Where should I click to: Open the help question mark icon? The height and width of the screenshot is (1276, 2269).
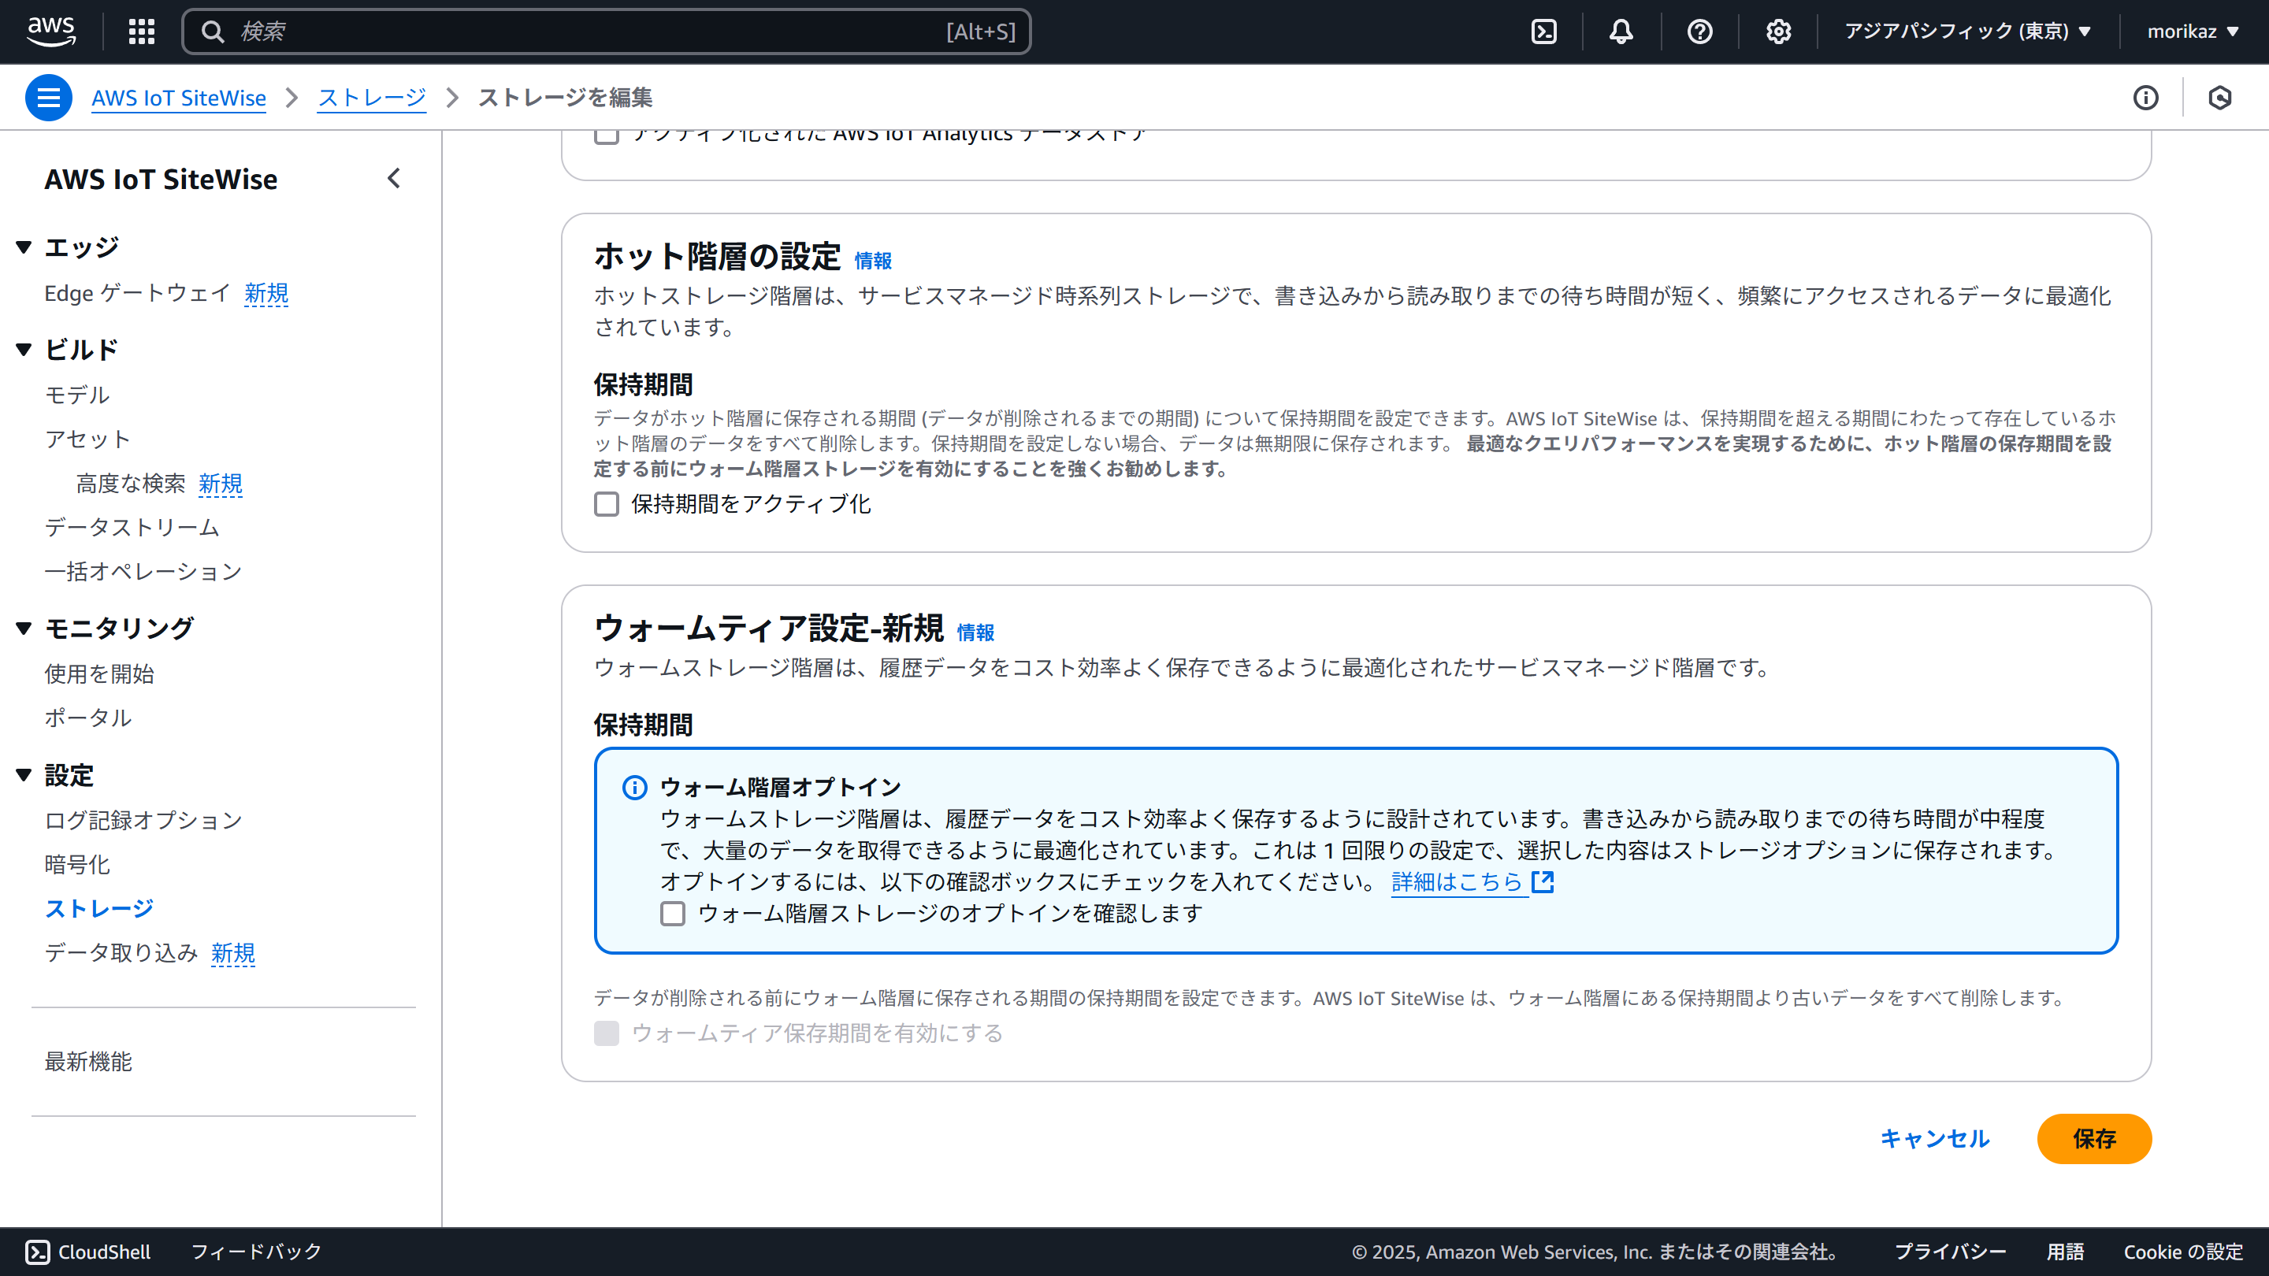[1699, 32]
